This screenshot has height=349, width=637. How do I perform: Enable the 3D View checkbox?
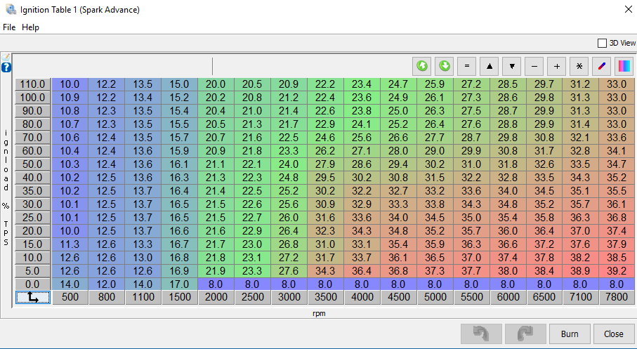coord(602,43)
